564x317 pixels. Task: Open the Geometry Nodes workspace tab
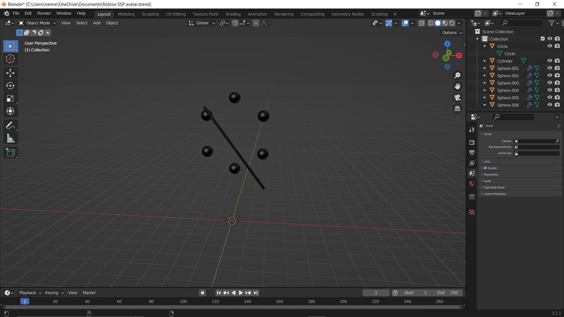[348, 14]
